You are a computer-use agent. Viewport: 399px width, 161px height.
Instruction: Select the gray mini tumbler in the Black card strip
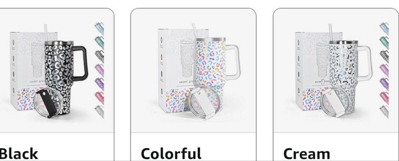tap(99, 56)
